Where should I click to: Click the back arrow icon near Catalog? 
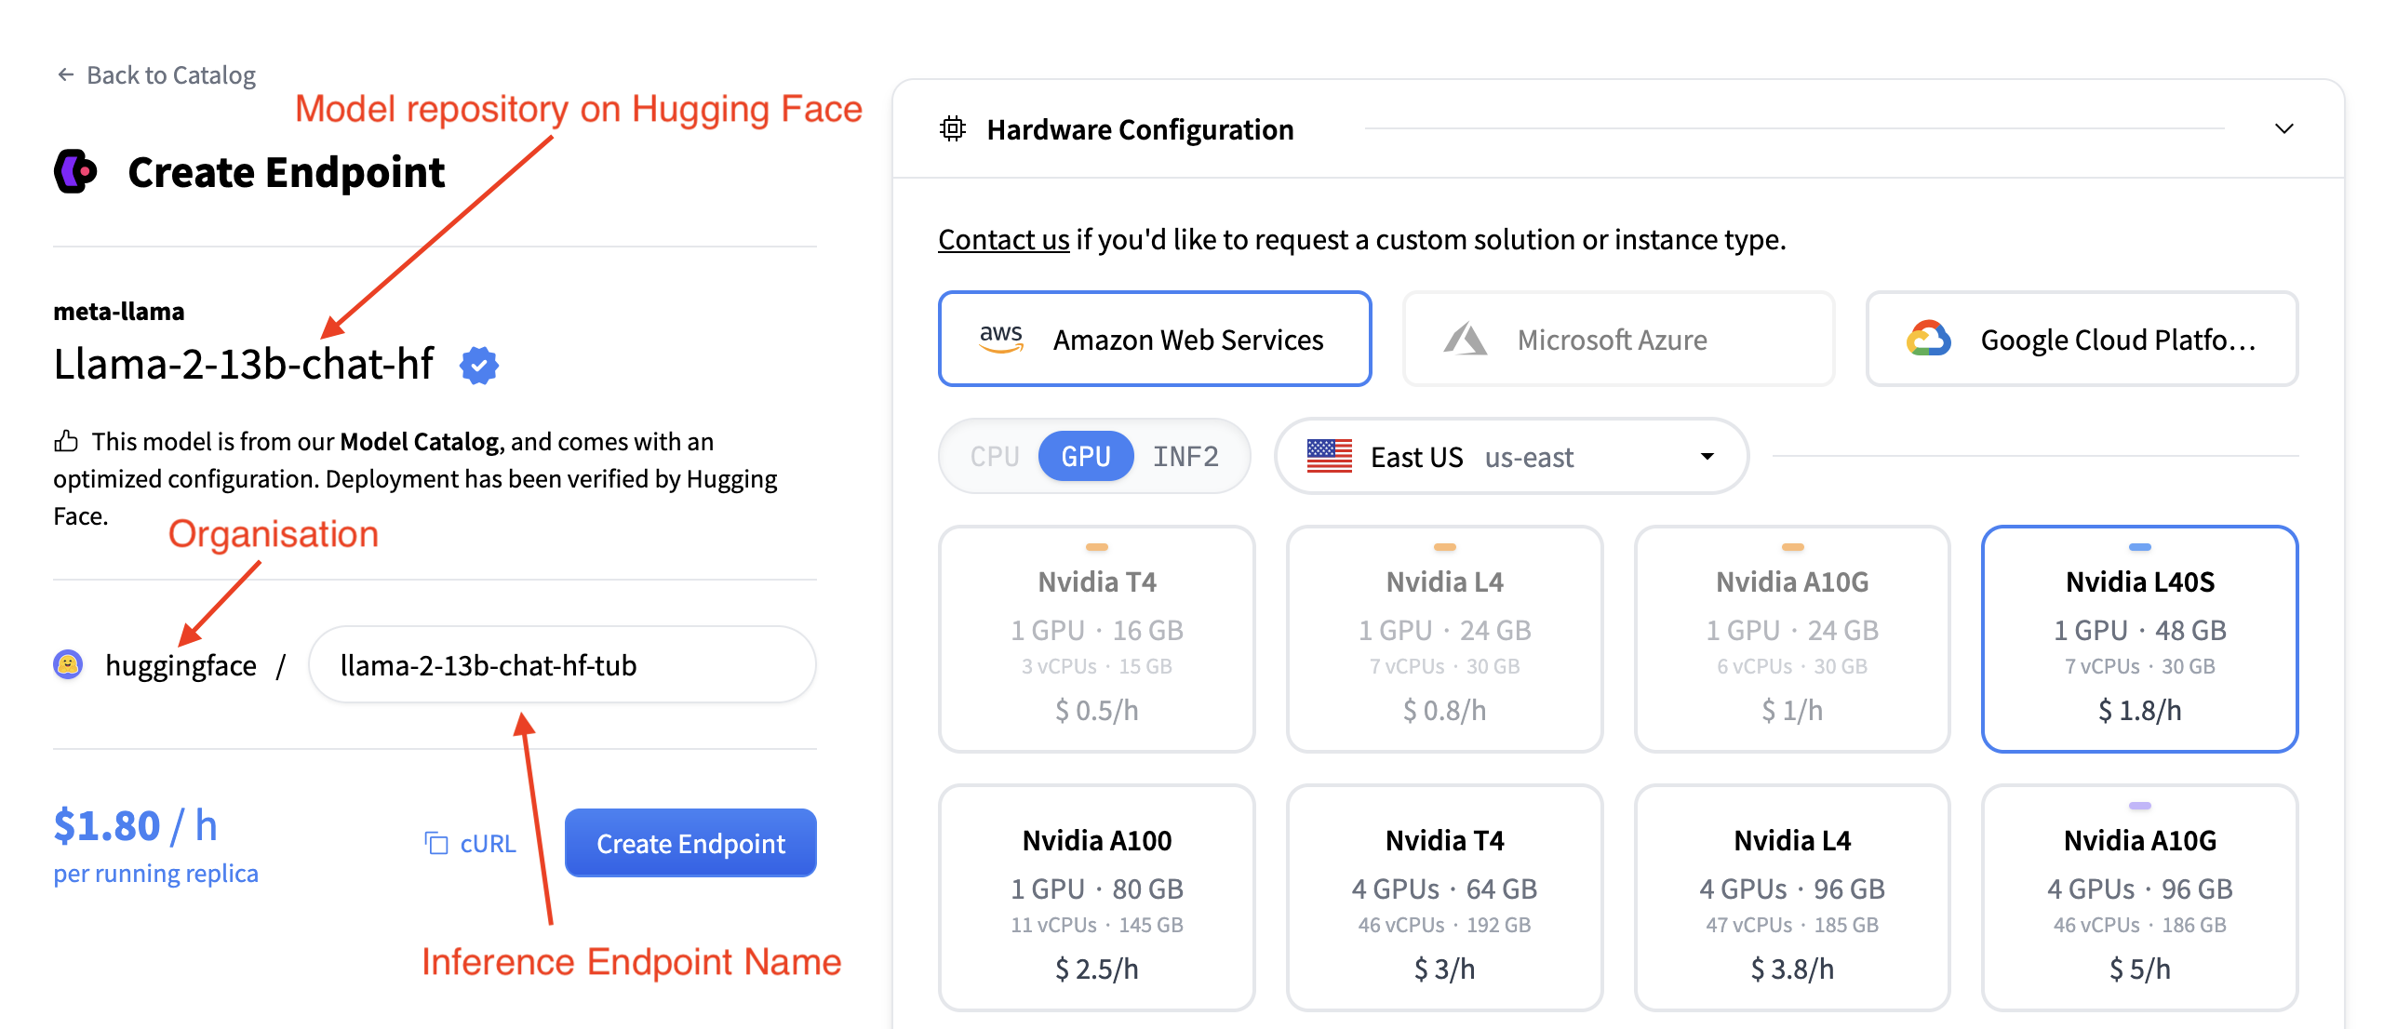pyautogui.click(x=65, y=74)
